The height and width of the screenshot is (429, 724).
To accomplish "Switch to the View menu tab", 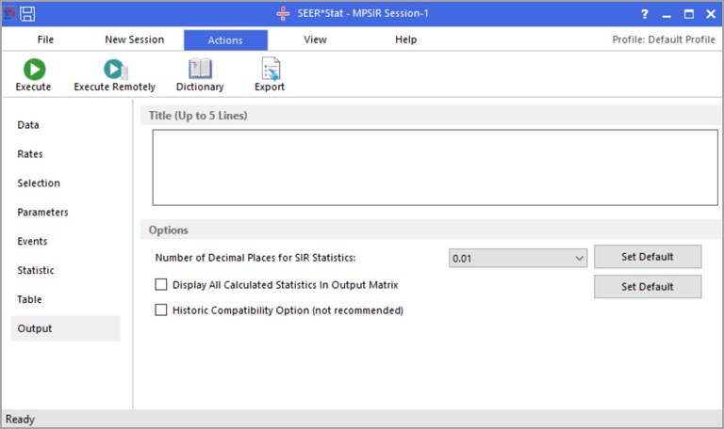I will [316, 40].
